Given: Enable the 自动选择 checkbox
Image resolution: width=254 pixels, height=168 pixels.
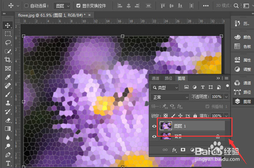Looking at the screenshot, I should [x=26, y=6].
